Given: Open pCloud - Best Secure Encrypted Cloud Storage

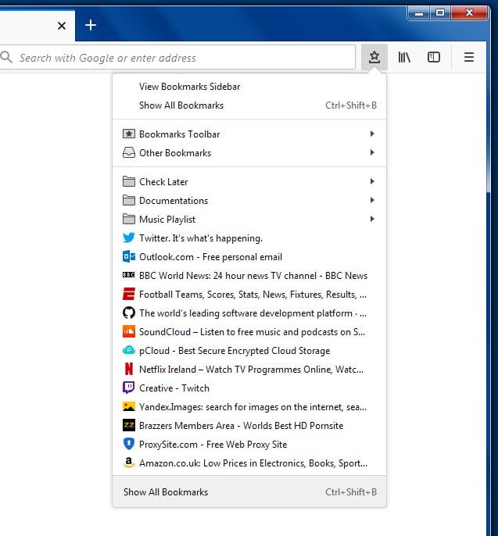Looking at the screenshot, I should [249, 351].
